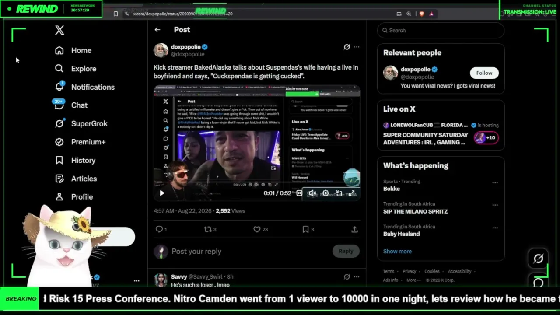
Task: Click the Post your reply field
Action: coord(249,252)
